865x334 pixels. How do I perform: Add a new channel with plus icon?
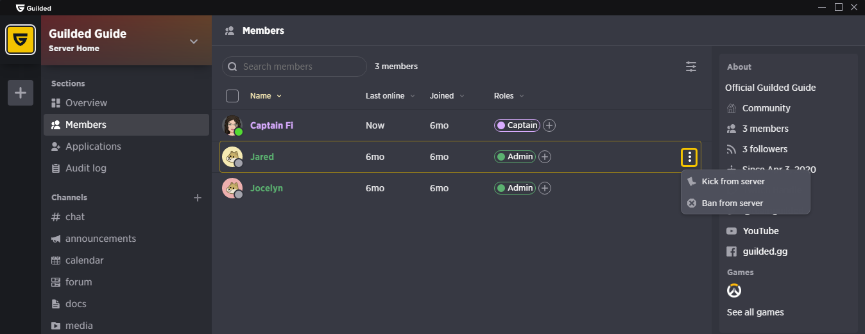(x=198, y=198)
